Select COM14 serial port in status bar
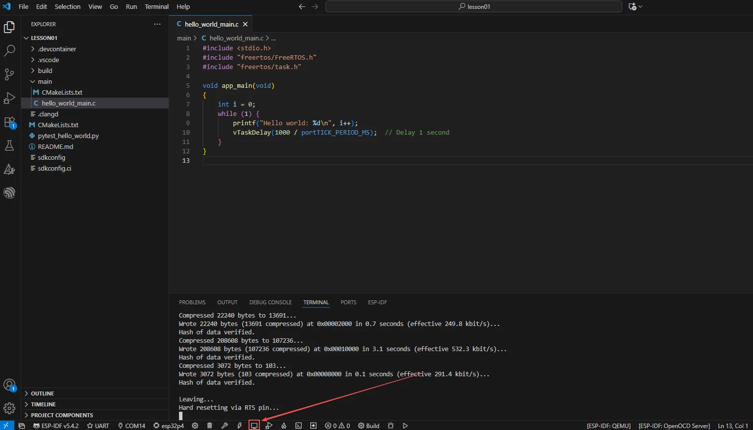The width and height of the screenshot is (753, 430). 131,426
